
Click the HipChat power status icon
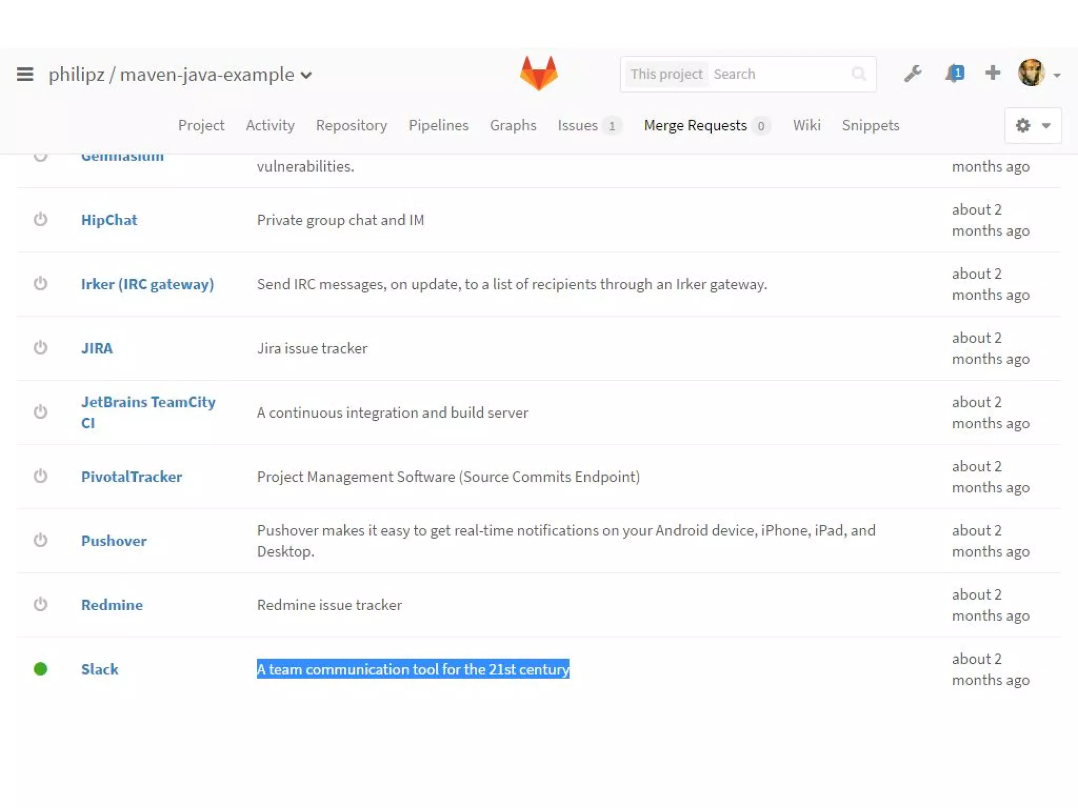[41, 219]
